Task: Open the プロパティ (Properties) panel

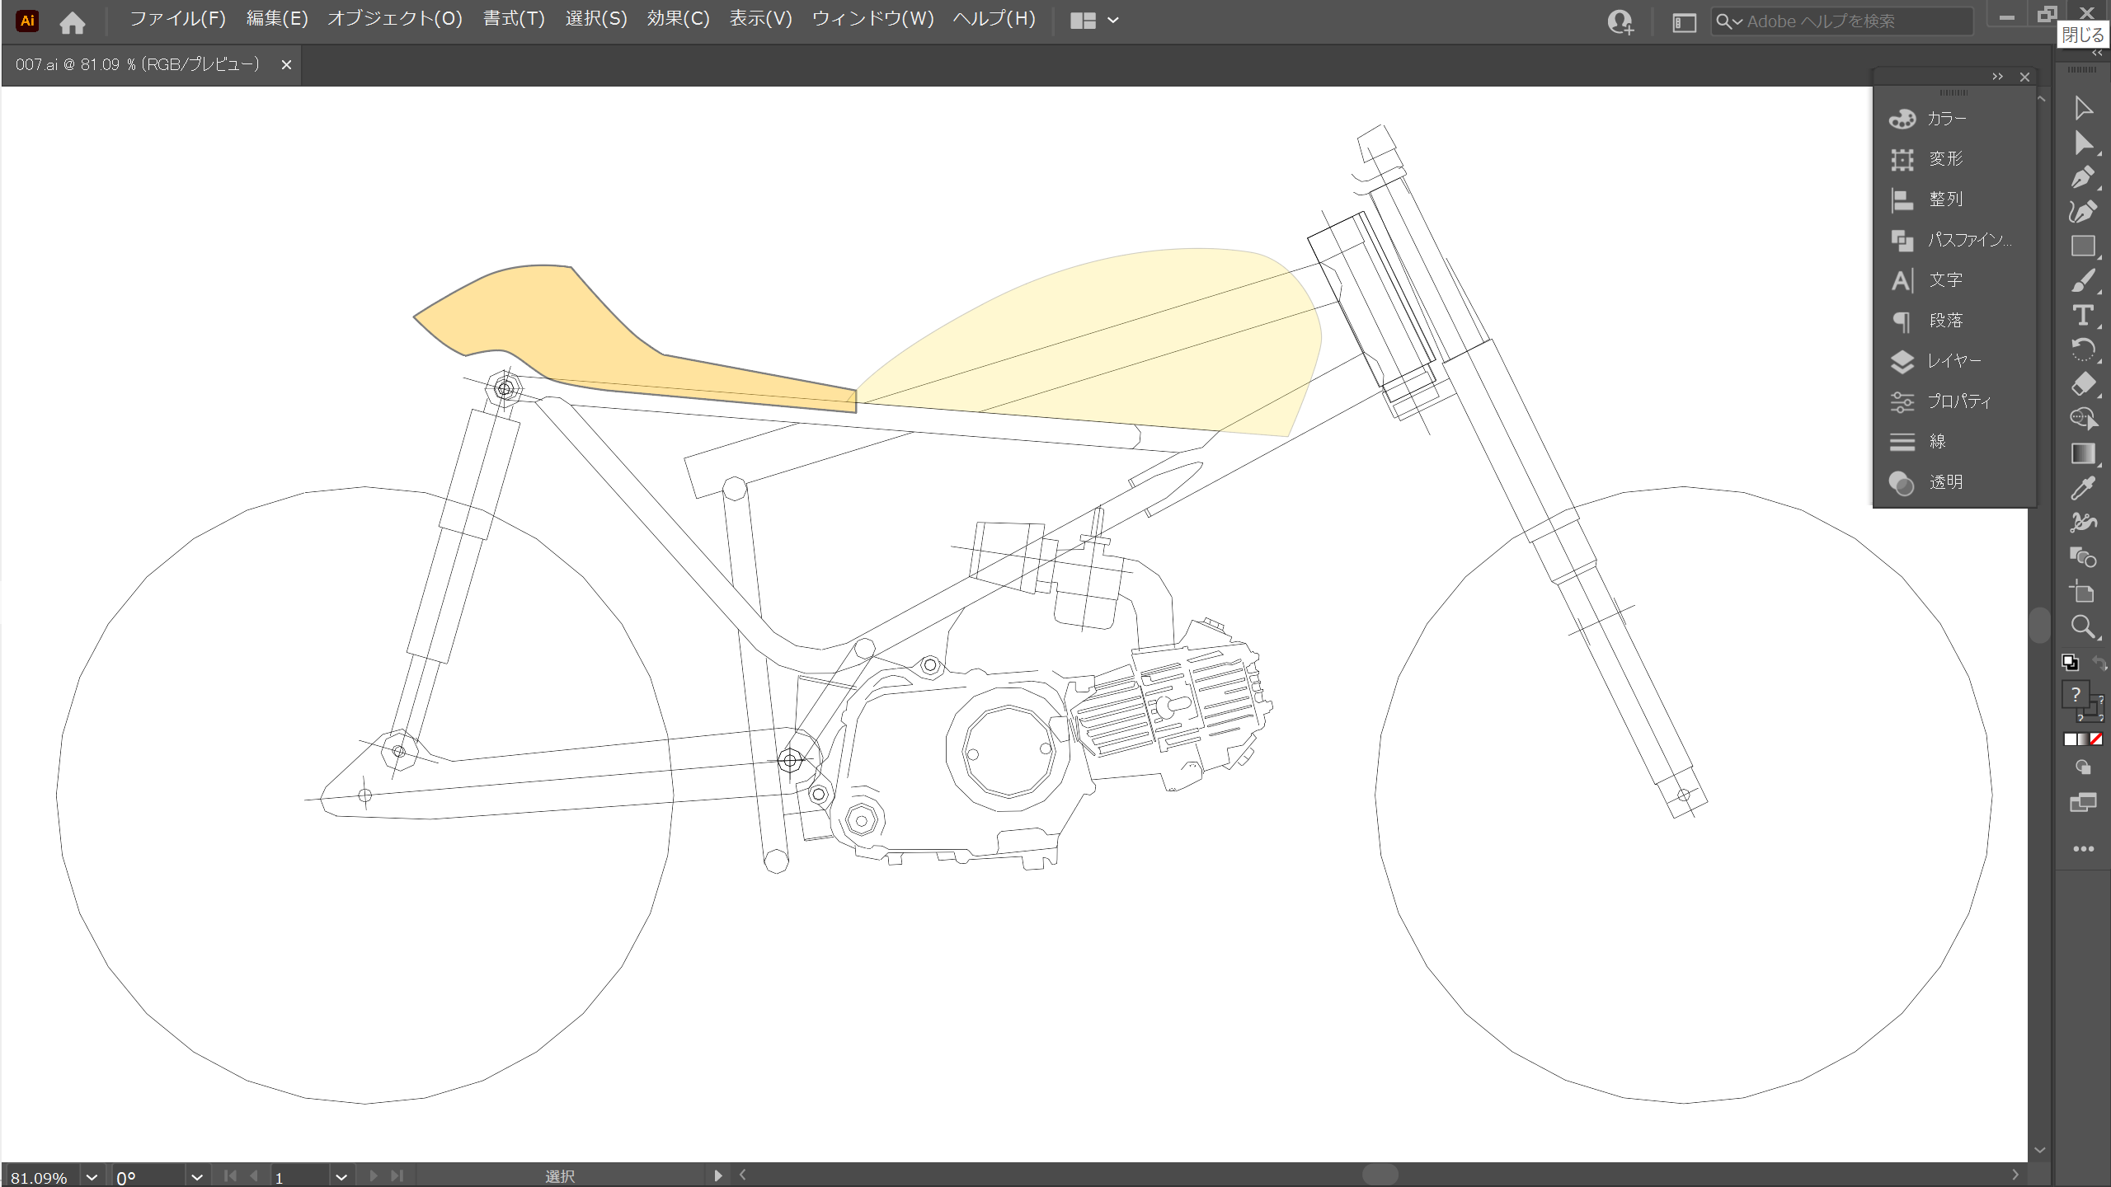Action: point(1956,401)
